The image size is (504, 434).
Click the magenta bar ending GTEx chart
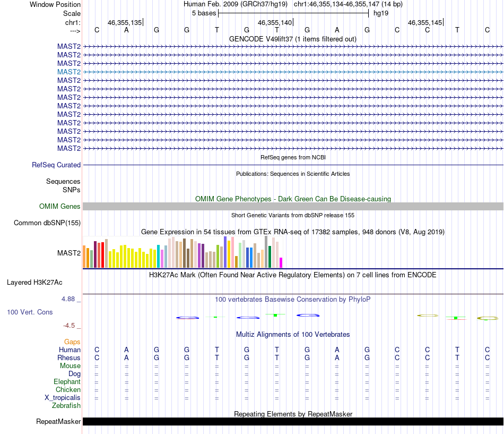click(281, 263)
